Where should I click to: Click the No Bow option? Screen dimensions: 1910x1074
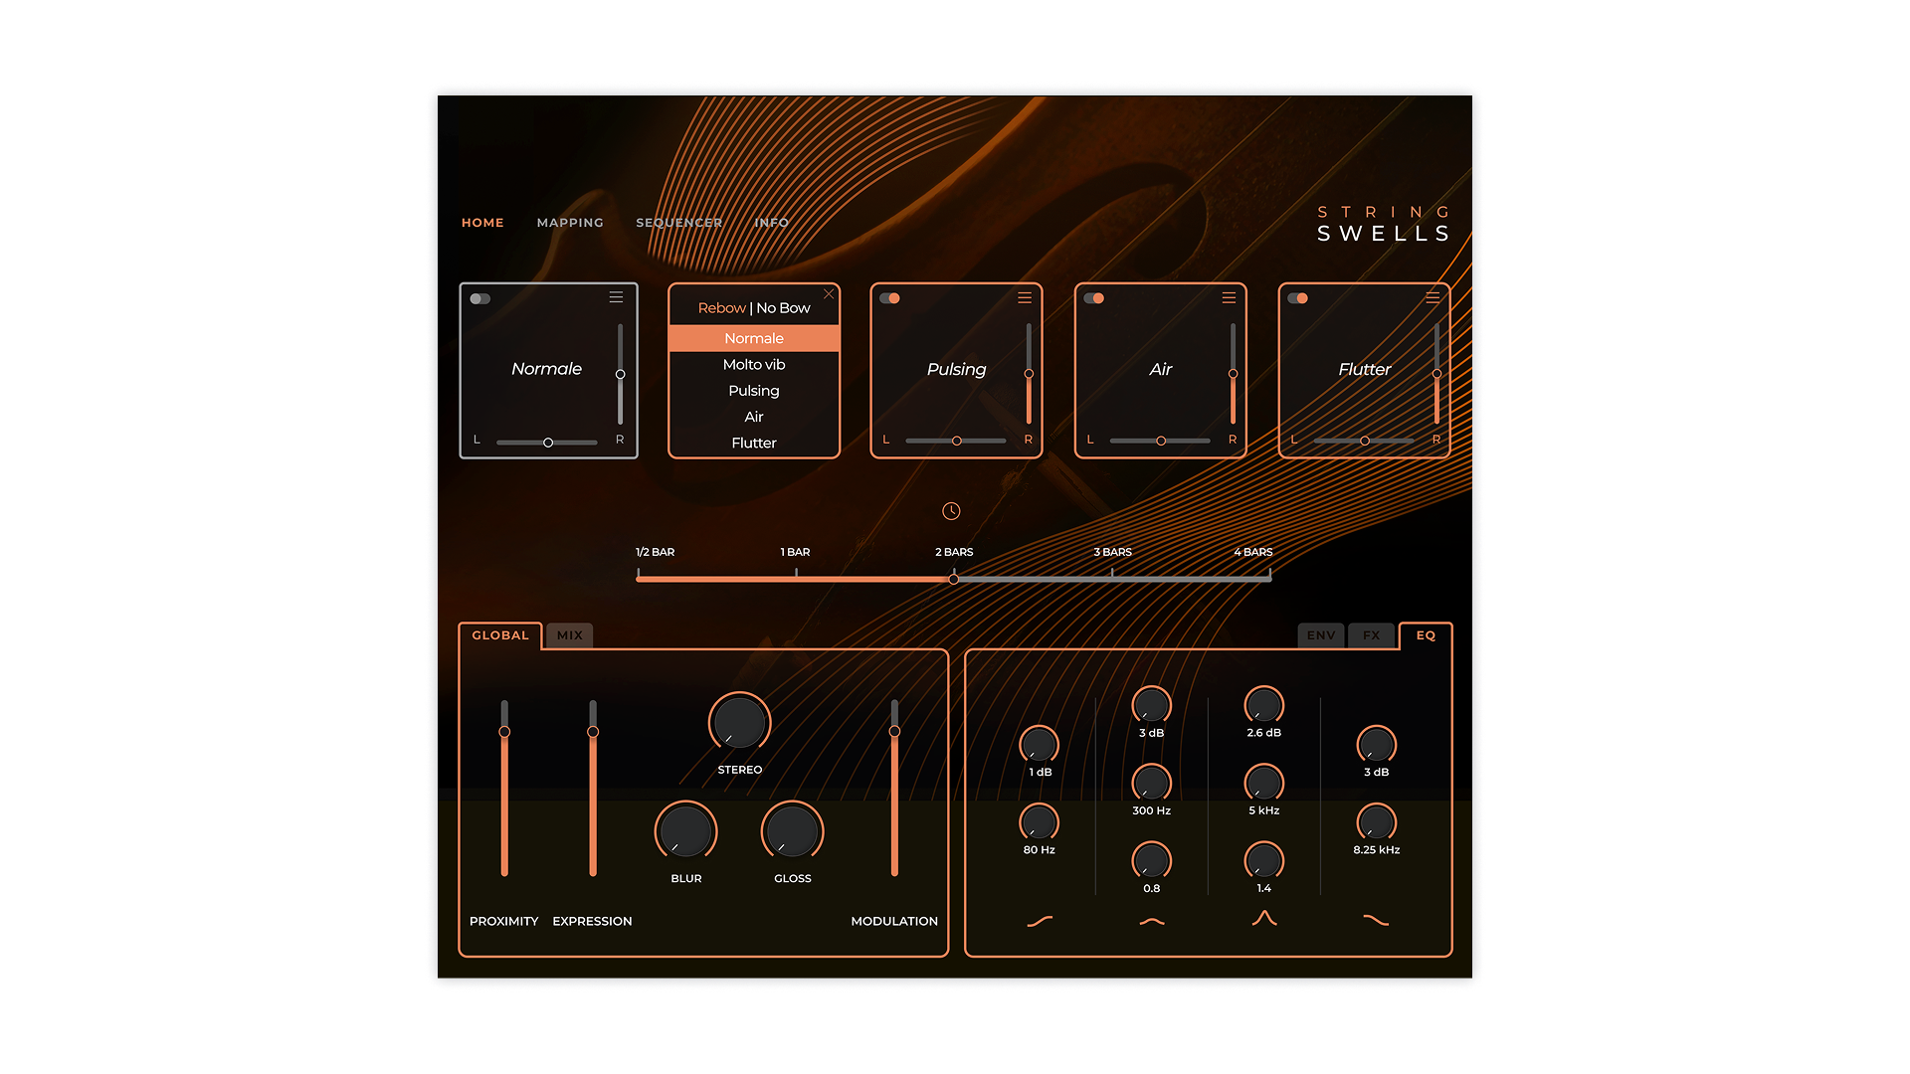pos(783,308)
